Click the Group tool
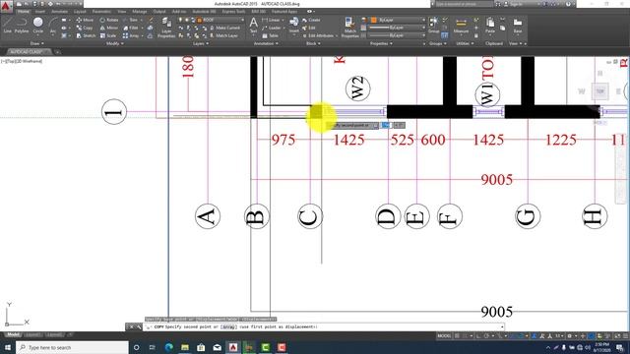630x354 pixels. click(x=433, y=25)
